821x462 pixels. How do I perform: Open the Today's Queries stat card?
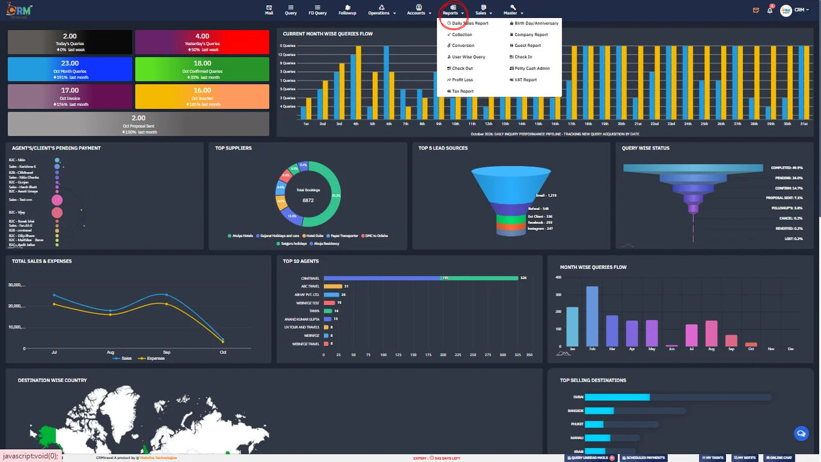tap(70, 42)
